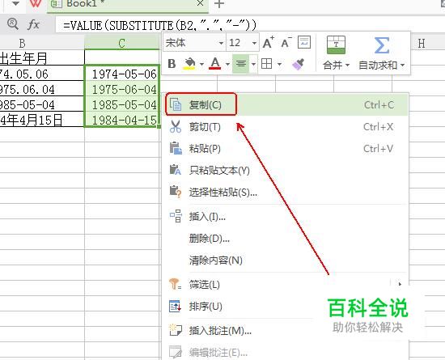Apply yellow fill color bucket icon
This screenshot has width=445, height=360.
click(x=190, y=64)
